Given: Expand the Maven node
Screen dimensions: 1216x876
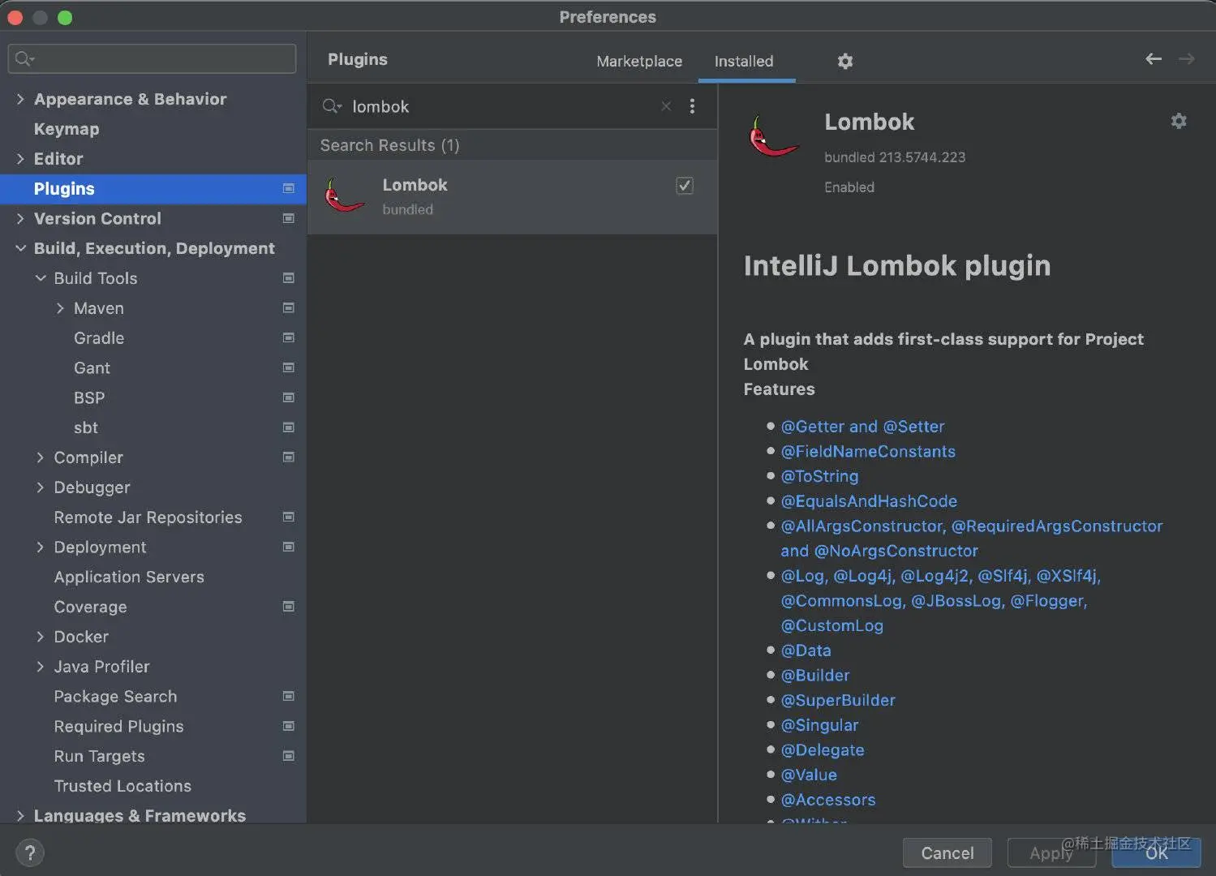Looking at the screenshot, I should click(x=60, y=308).
